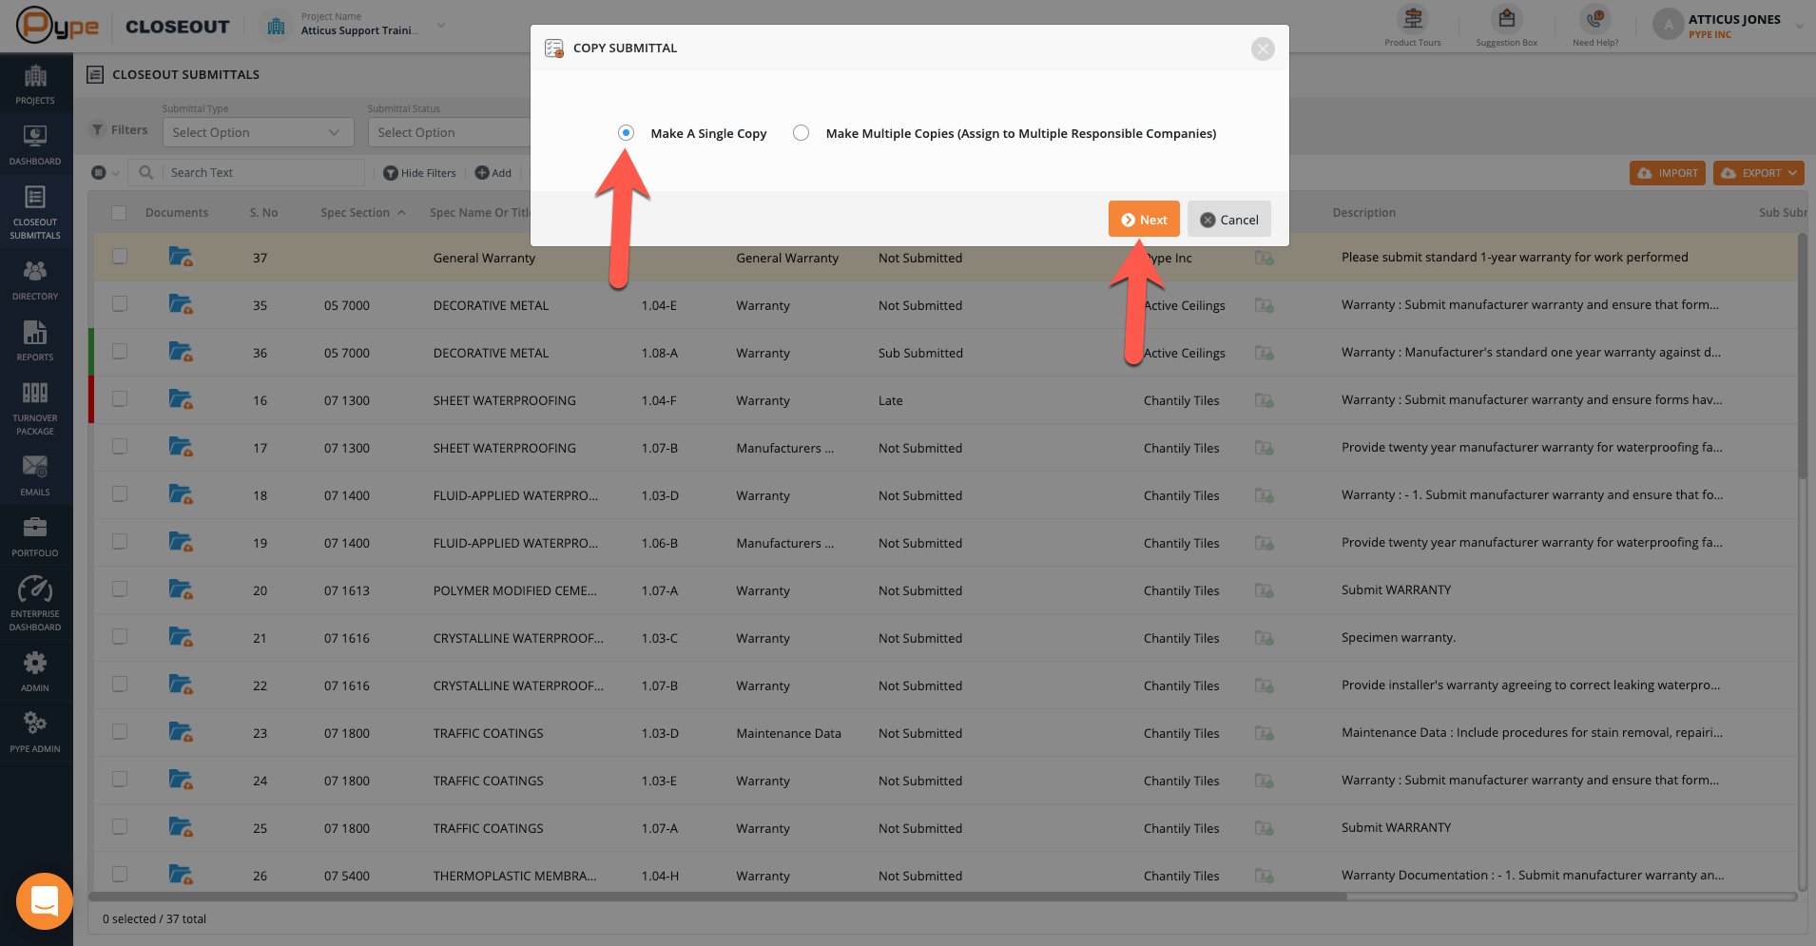1816x946 pixels.
Task: Click the Documents column header
Action: [177, 213]
